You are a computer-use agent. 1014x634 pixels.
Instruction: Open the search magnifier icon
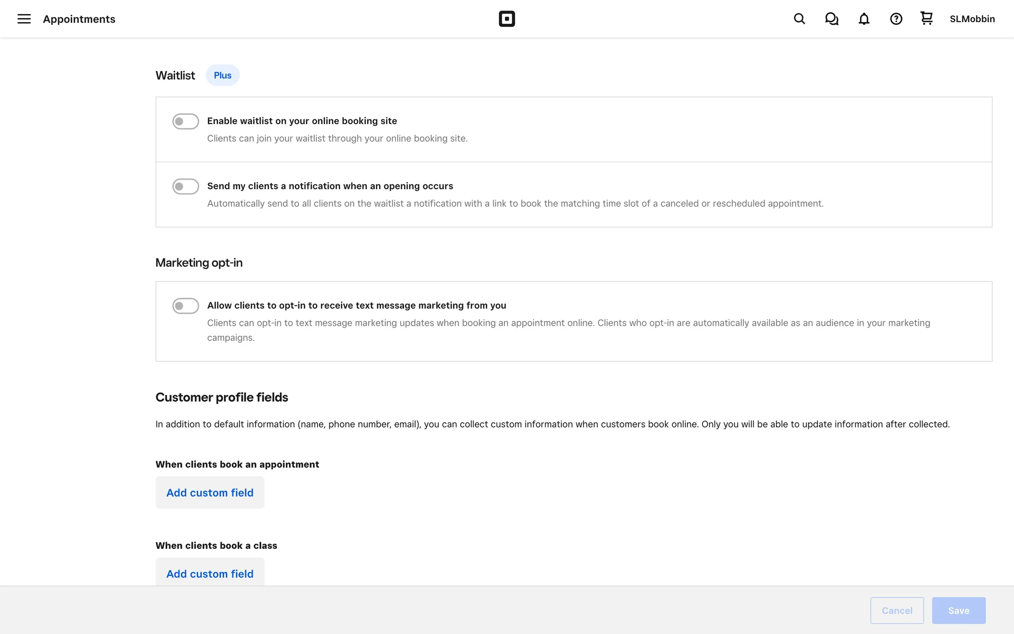[x=799, y=19]
